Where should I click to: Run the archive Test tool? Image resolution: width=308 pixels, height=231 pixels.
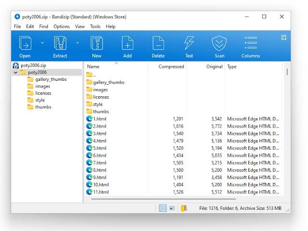tap(189, 43)
